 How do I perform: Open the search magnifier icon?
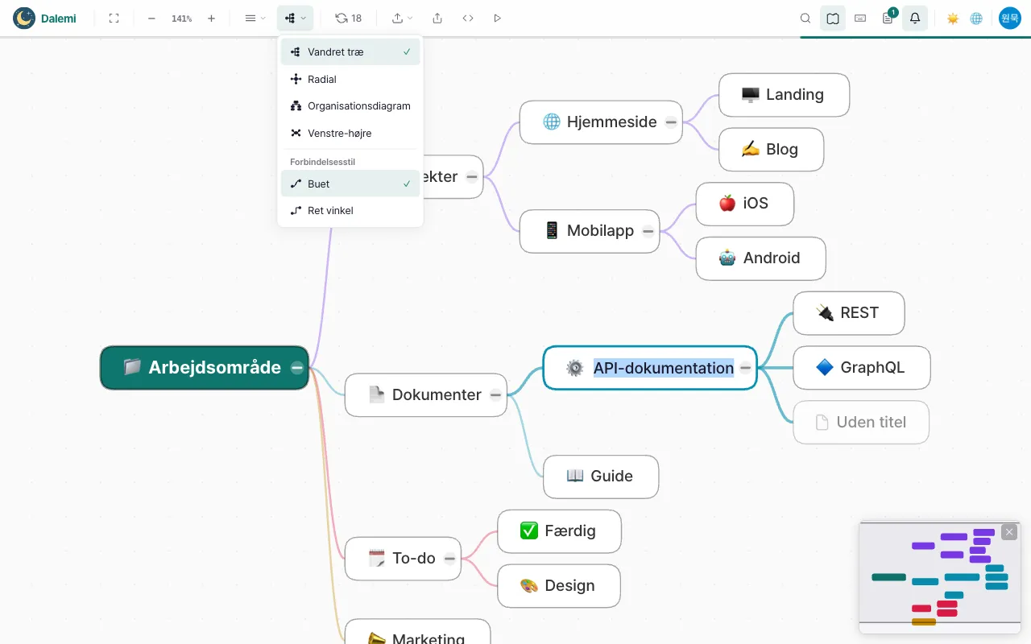pos(805,19)
